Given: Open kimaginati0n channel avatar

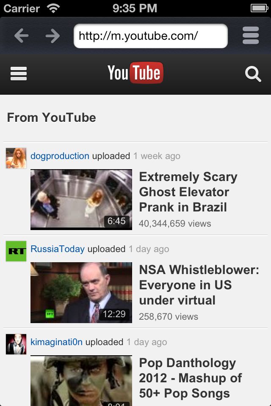Looking at the screenshot, I should (16, 344).
